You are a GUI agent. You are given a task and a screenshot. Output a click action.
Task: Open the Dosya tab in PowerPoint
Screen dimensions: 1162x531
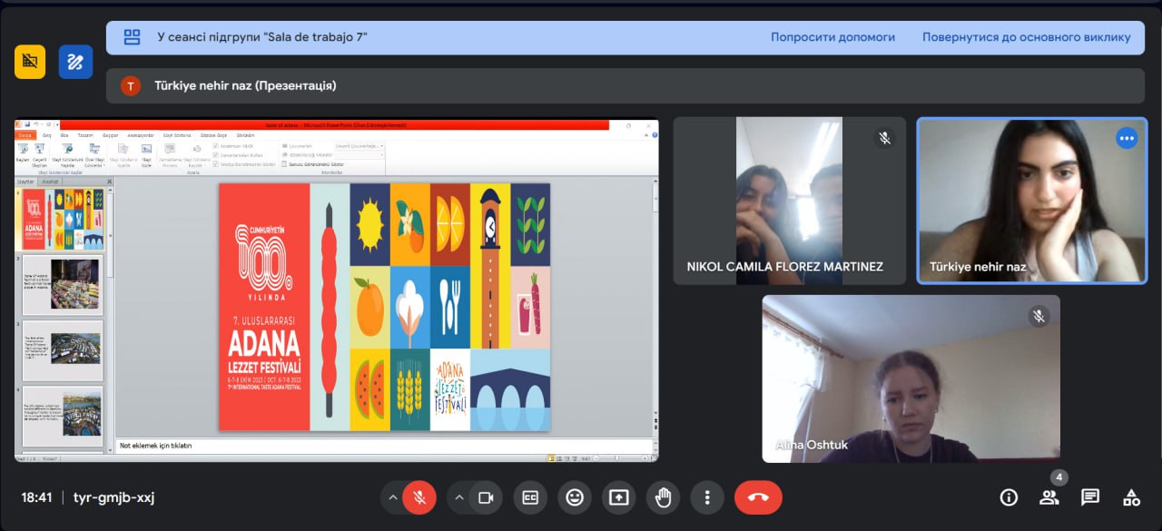click(x=25, y=135)
